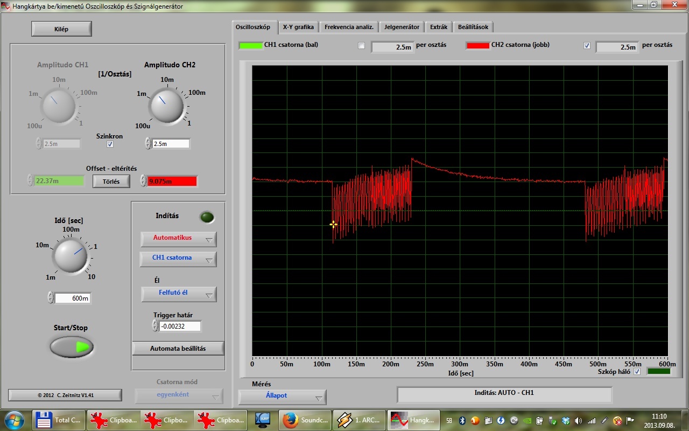Click the Amplitudo CH2 2.5m input field
The width and height of the screenshot is (689, 431).
pos(171,144)
